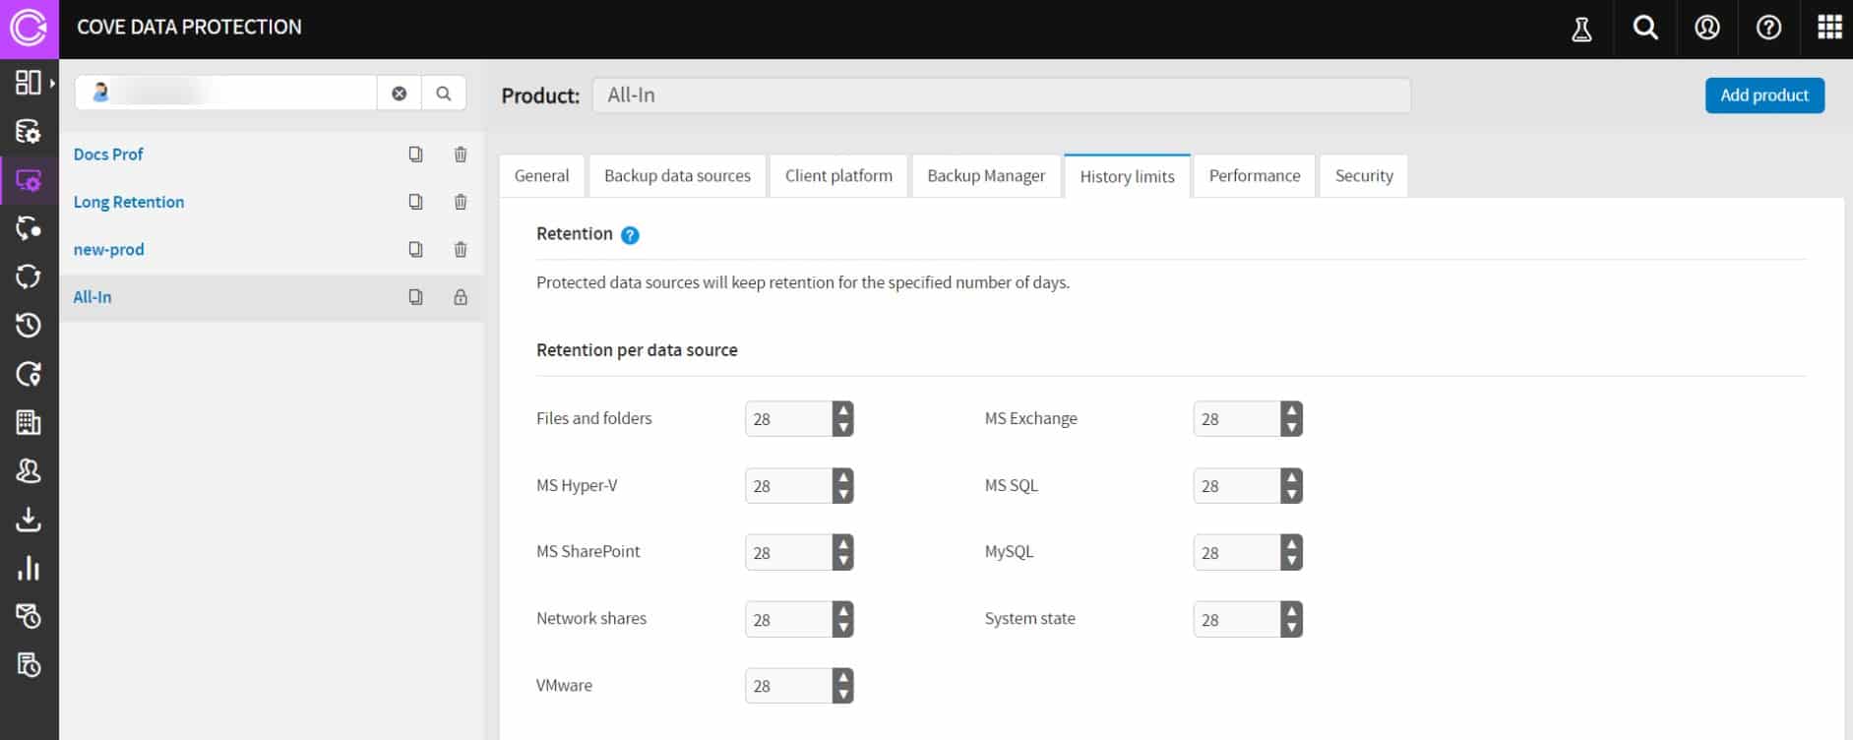The image size is (1853, 740).
Task: Select the History limits tab
Action: (1127, 176)
